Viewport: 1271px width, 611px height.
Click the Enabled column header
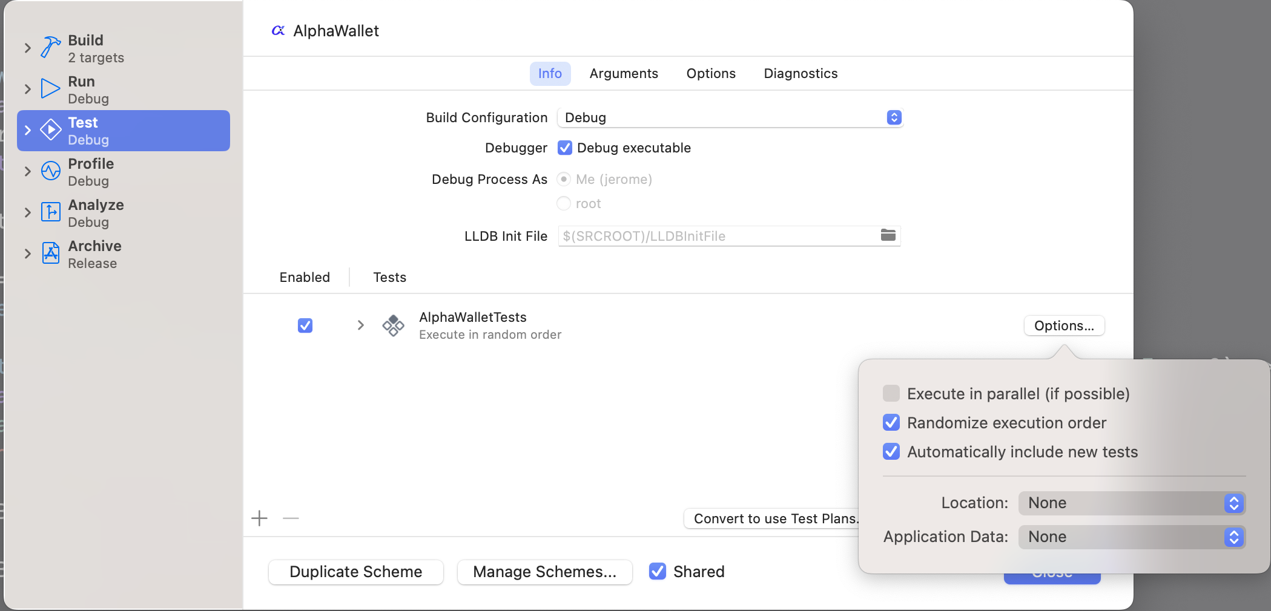click(305, 277)
